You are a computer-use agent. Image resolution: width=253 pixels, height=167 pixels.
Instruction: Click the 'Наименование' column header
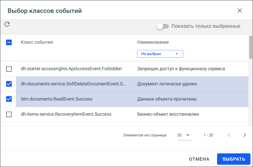coord(153,42)
